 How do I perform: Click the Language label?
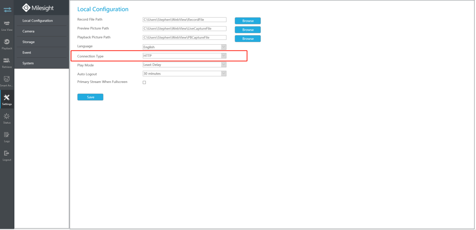tap(85, 46)
